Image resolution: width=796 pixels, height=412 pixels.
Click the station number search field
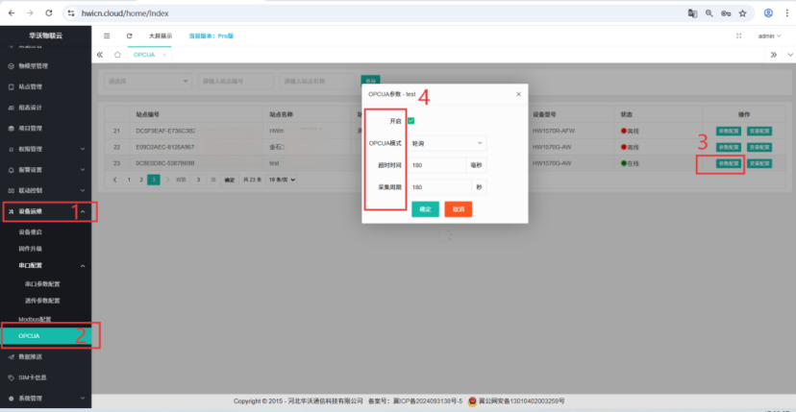pos(236,82)
